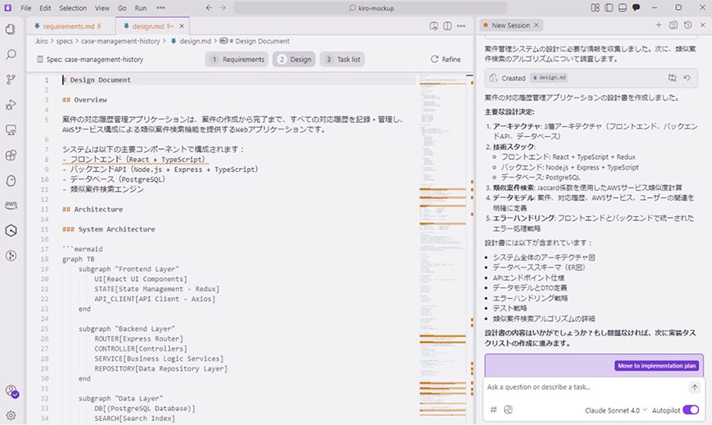Click the Customize Layout icon
The width and height of the screenshot is (712, 425).
[x=595, y=7]
